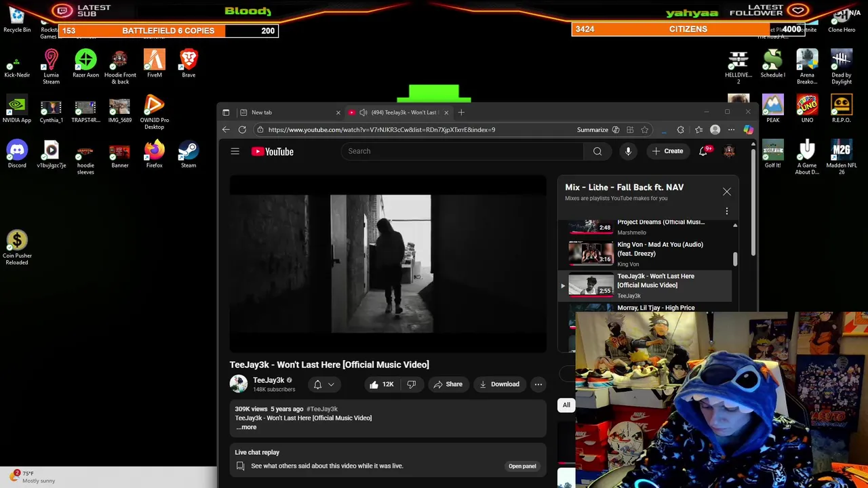
Task: Click the Download button
Action: tap(499, 384)
